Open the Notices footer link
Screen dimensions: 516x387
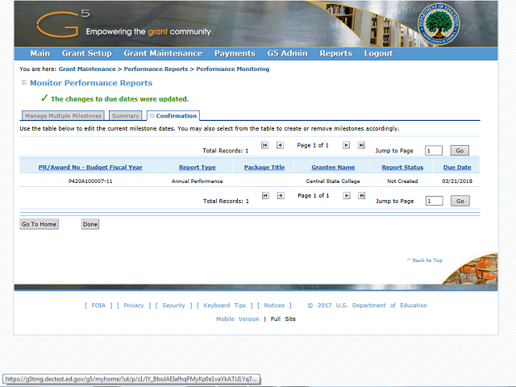[x=274, y=306]
